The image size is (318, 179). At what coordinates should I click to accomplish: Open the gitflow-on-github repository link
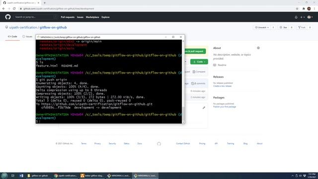[53, 27]
